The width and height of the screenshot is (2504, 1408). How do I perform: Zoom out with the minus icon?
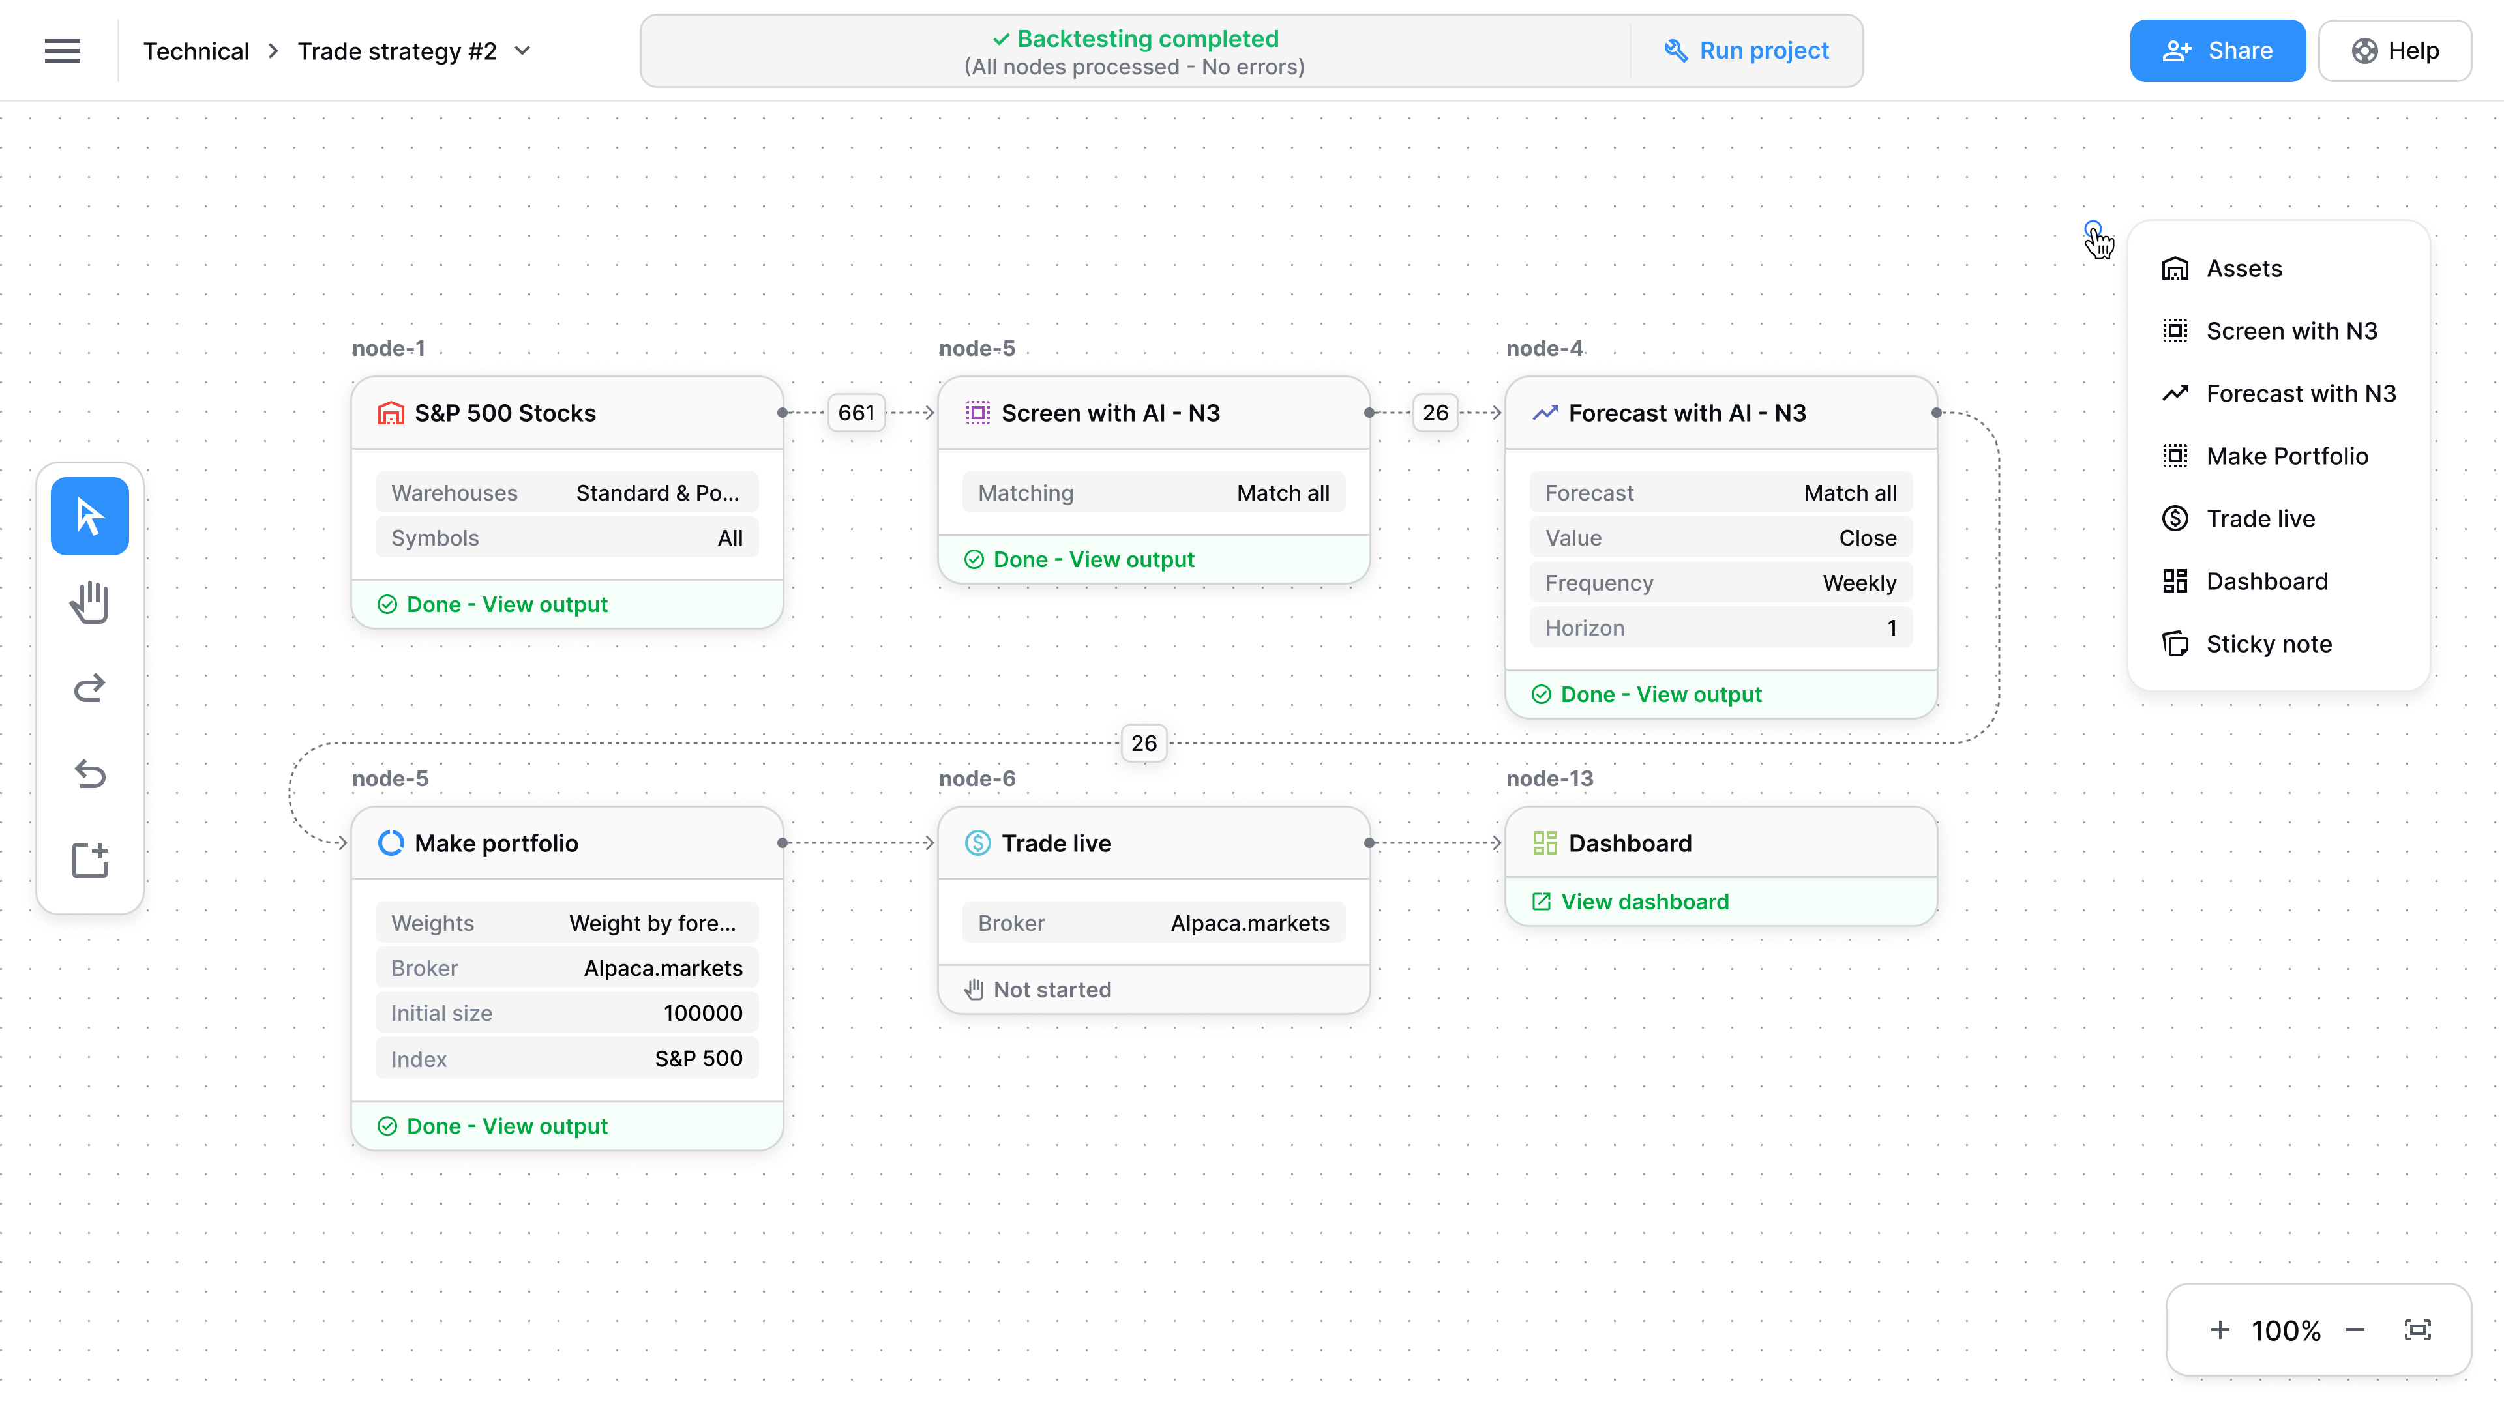(2354, 1329)
